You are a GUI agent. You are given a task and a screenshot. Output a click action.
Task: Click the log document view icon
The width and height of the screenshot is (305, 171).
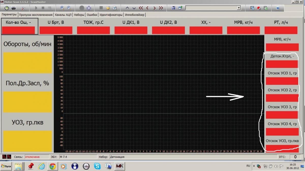click(x=115, y=8)
